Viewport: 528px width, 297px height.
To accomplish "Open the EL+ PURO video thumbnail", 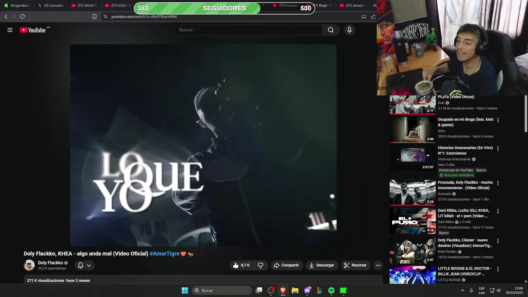I will tap(412, 221).
